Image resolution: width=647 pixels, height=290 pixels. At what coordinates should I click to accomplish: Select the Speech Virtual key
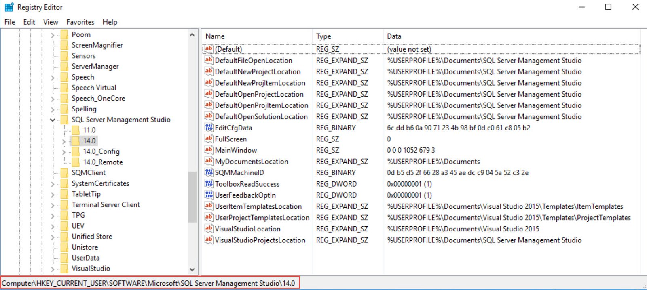[x=94, y=88]
